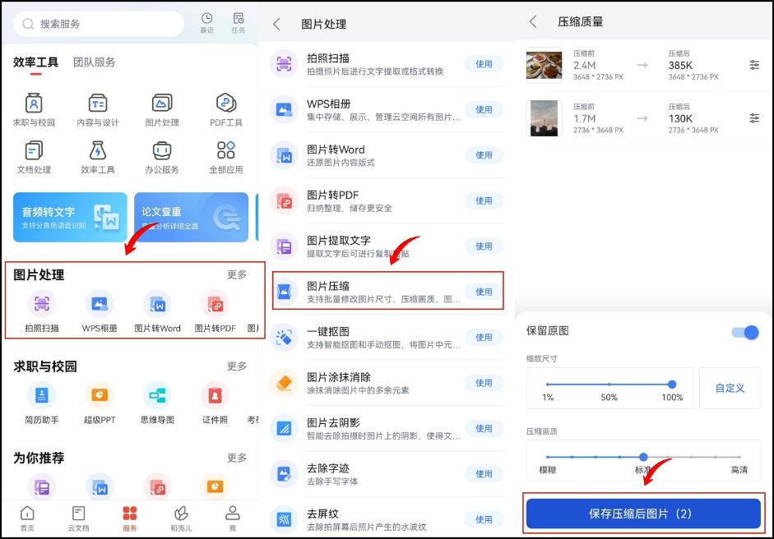Select 图片转Word row title text
The image size is (774, 539).
(336, 150)
